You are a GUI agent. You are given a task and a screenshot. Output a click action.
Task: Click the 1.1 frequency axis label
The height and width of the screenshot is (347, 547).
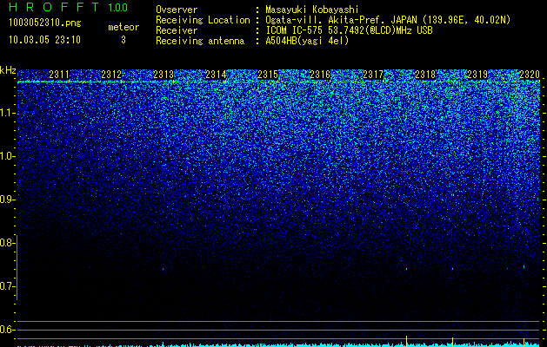point(7,113)
